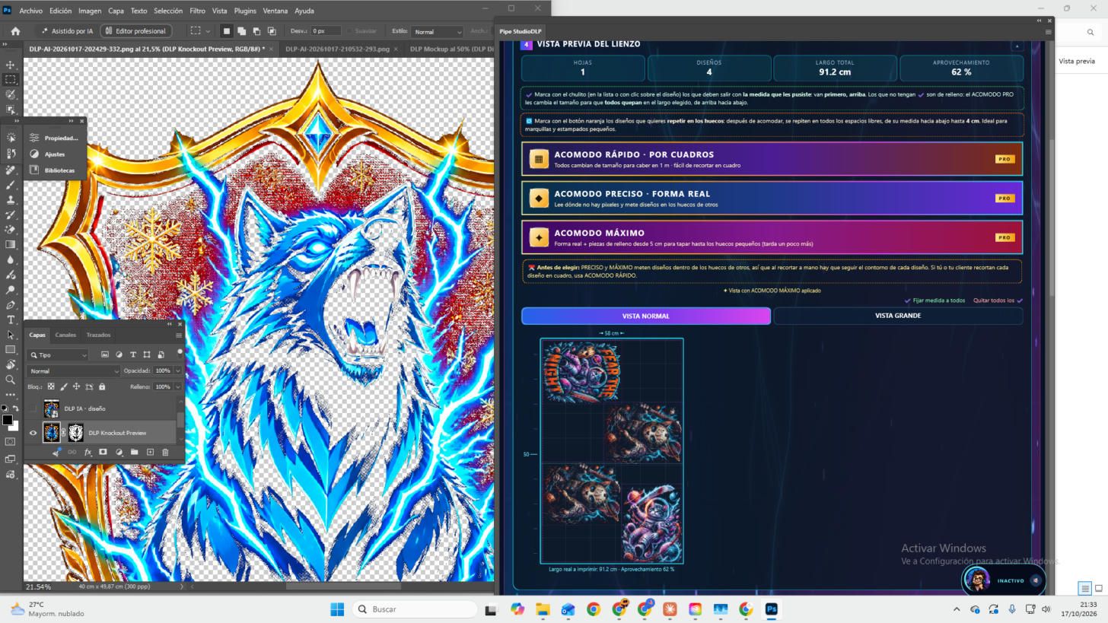Hide the DLP Knockout Preview layer

tap(33, 433)
